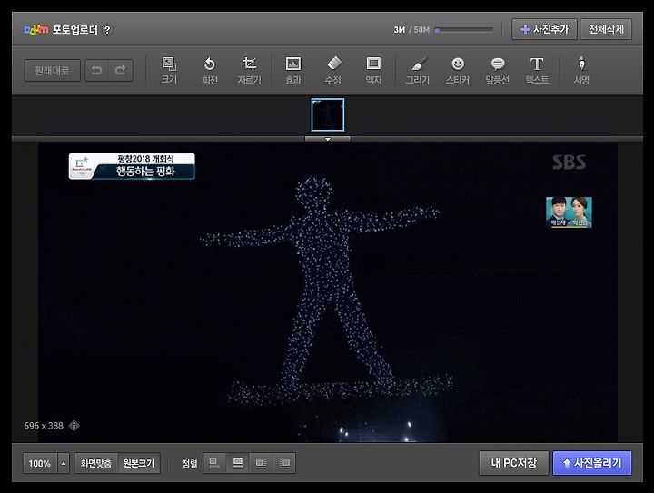The height and width of the screenshot is (493, 654).
Task: Click the Daum logo
Action: (x=35, y=30)
